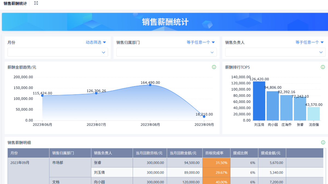The height and width of the screenshot is (184, 328).
Task: Open 等于任意一个 for 销售负责人
Action: (309, 42)
